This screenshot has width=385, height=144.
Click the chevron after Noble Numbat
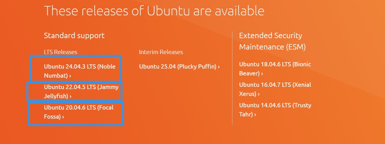(x=70, y=76)
